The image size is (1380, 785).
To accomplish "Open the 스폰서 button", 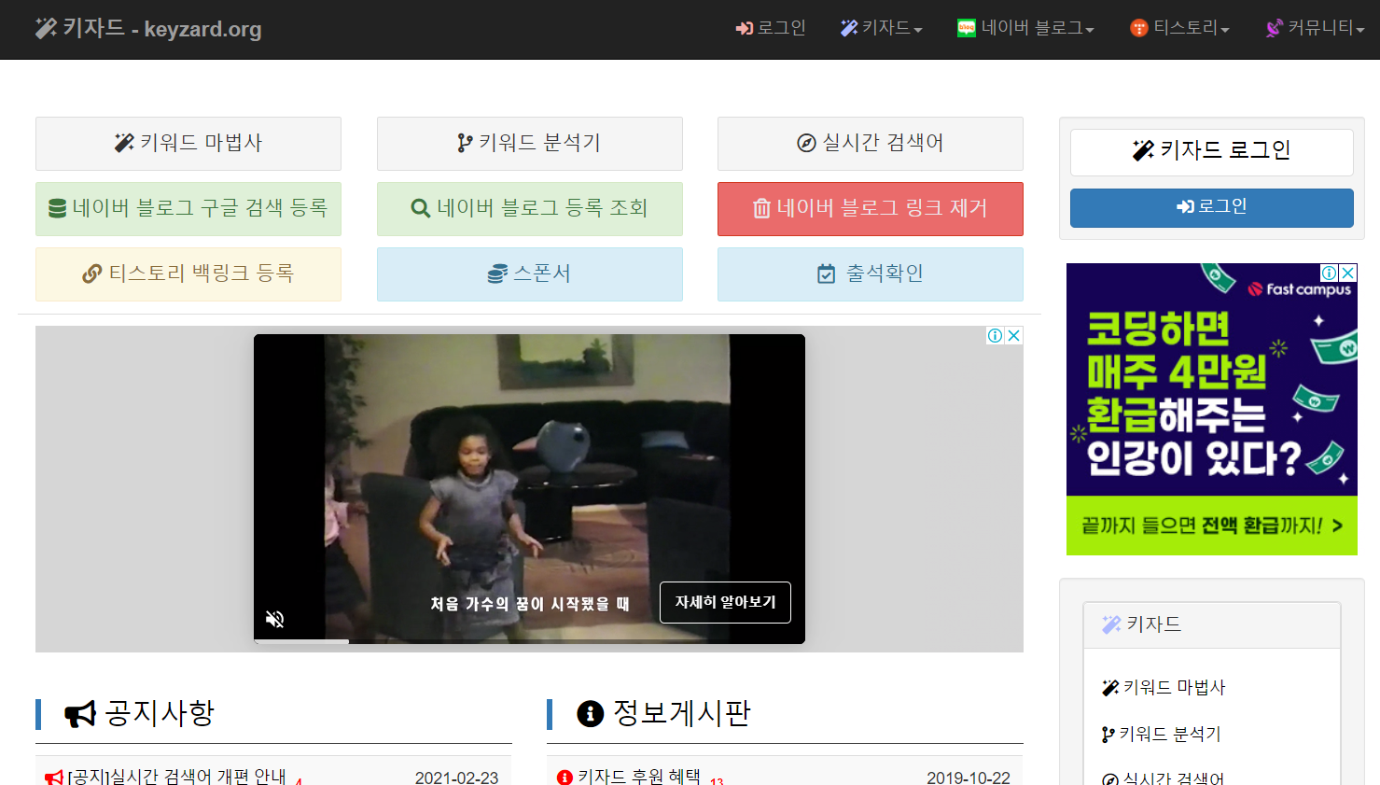I will [x=530, y=273].
